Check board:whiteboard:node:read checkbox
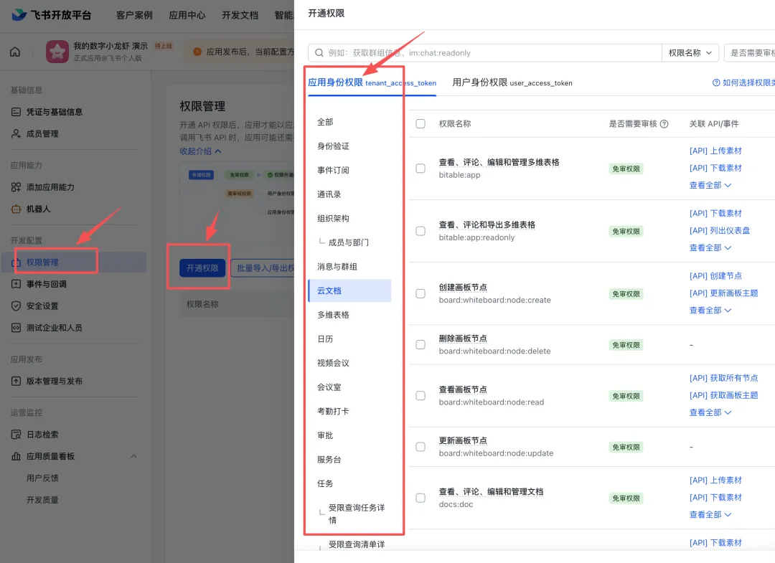 point(421,396)
